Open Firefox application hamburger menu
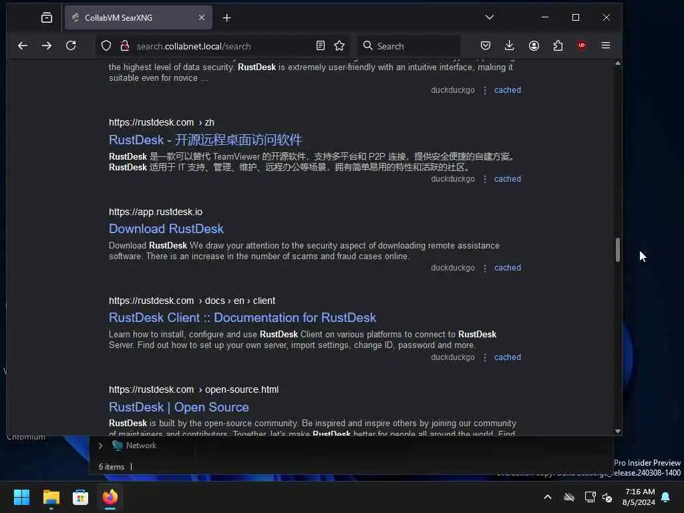 tap(606, 46)
